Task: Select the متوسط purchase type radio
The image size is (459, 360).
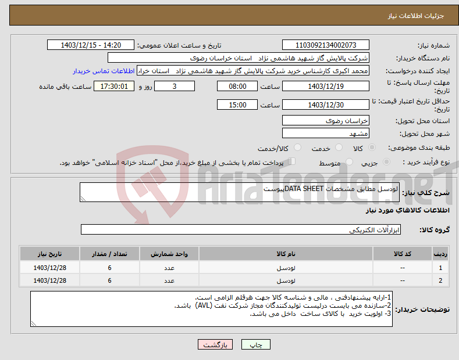Action: [349, 161]
